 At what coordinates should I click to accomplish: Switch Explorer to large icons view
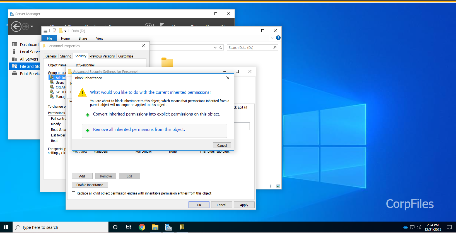point(278,186)
